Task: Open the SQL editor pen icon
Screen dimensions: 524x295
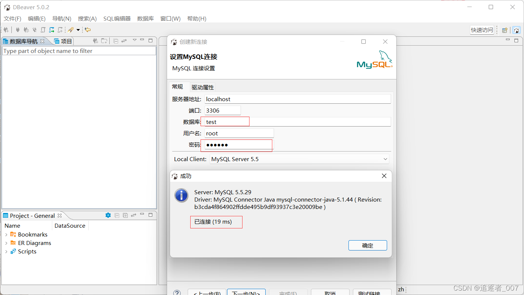Action: tap(71, 30)
